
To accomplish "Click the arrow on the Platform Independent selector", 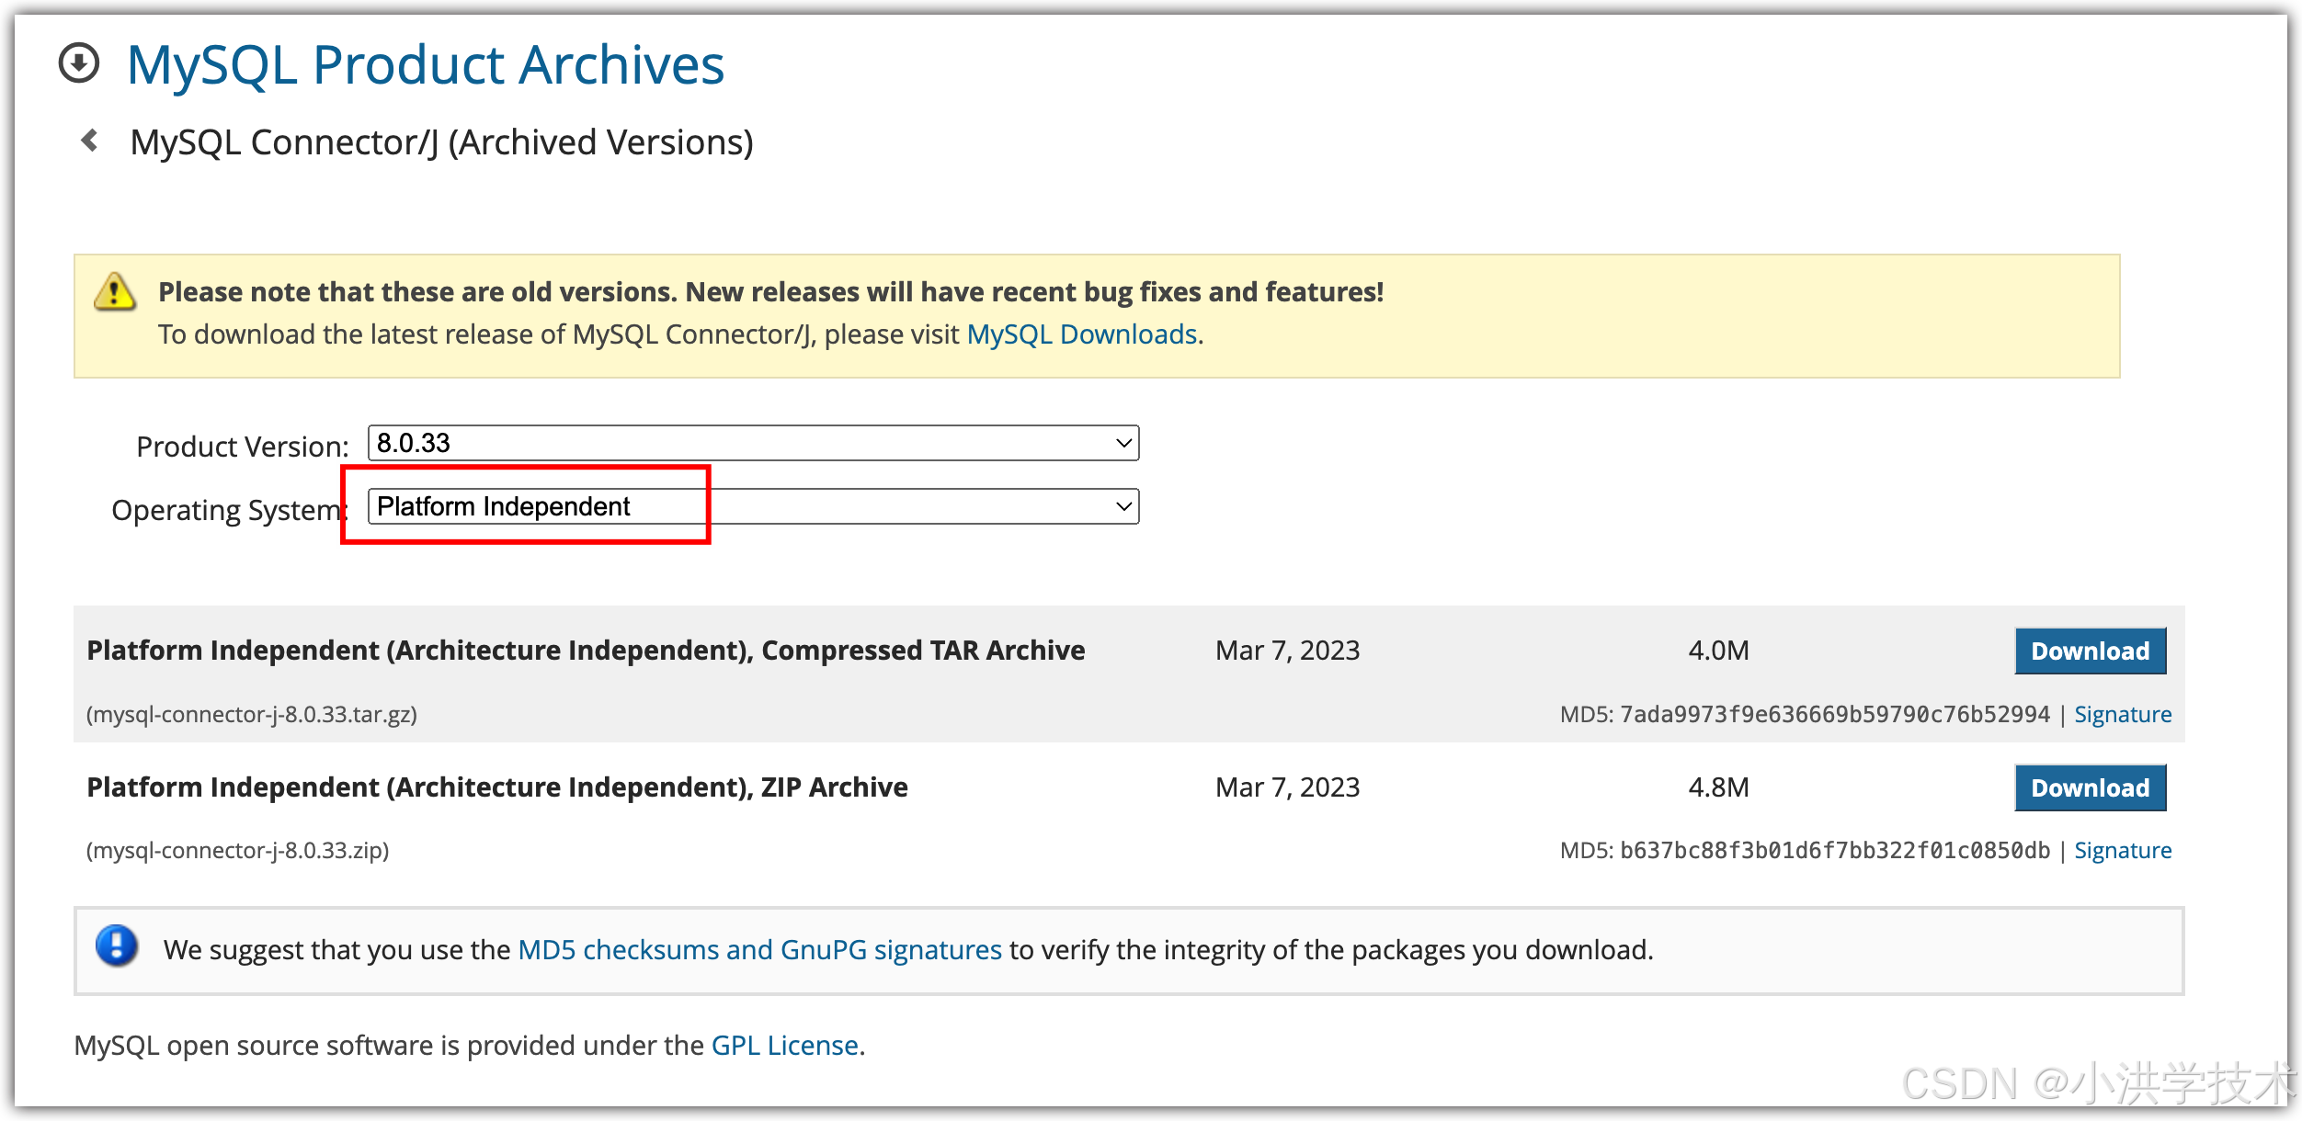I will click(x=1123, y=506).
